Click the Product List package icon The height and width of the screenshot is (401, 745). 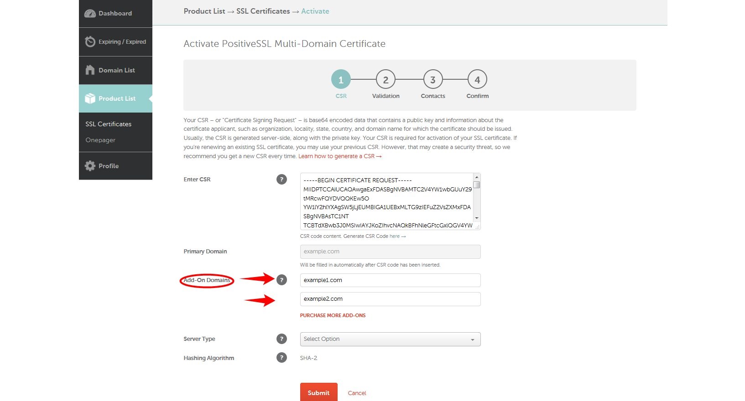[x=90, y=98]
